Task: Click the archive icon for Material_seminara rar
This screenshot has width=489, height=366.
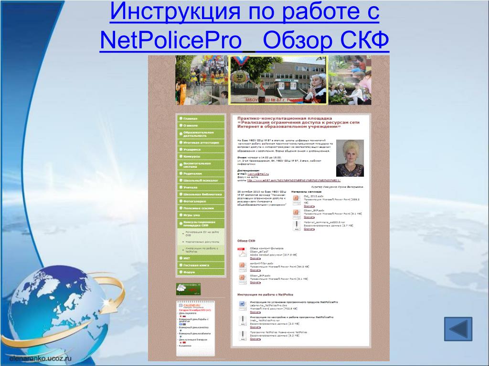Action: pyautogui.click(x=296, y=225)
